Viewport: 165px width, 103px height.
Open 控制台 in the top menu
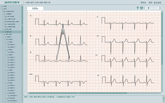(143, 3)
